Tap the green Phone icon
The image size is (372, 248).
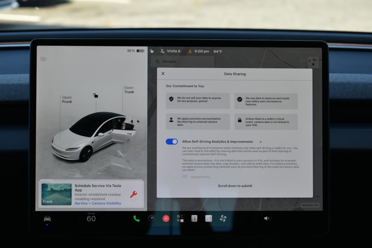tap(137, 219)
